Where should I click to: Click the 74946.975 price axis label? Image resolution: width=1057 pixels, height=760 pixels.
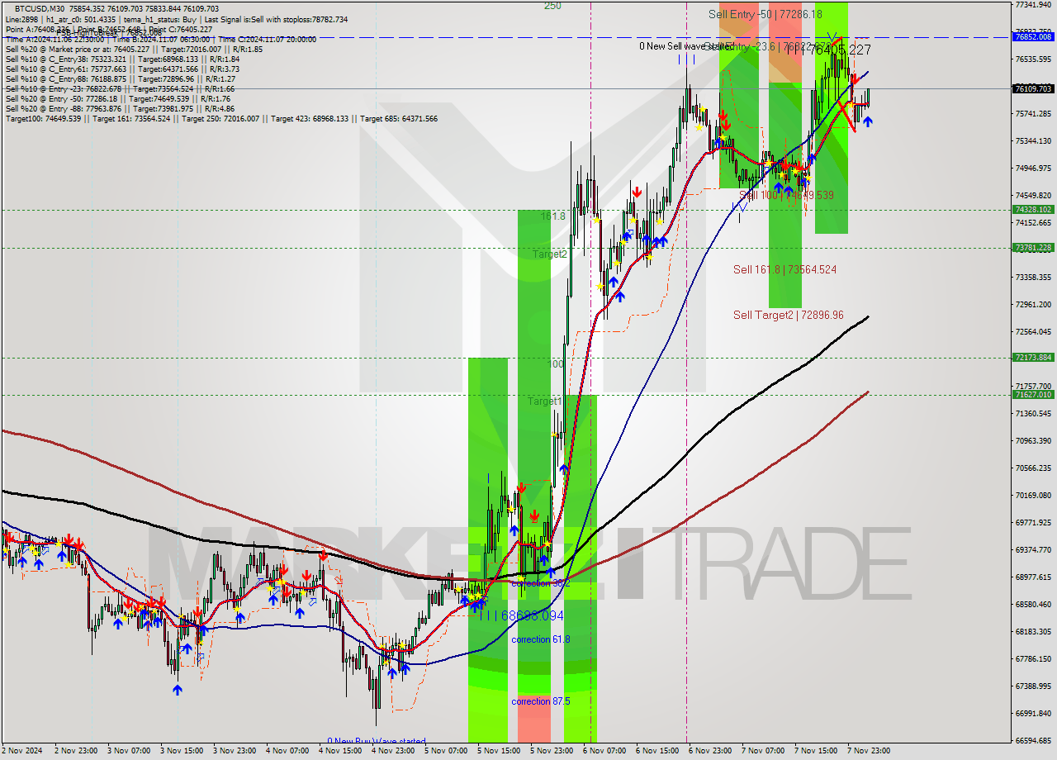pyautogui.click(x=1033, y=169)
